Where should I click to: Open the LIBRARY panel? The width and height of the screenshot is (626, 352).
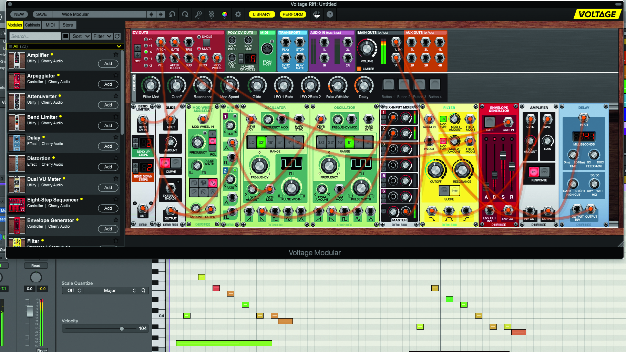(x=262, y=14)
